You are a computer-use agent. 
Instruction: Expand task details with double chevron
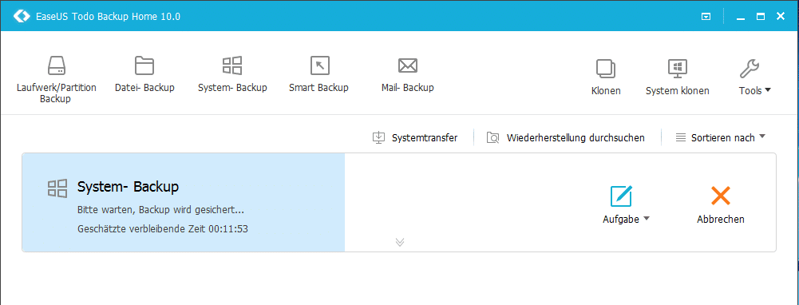[x=400, y=242]
